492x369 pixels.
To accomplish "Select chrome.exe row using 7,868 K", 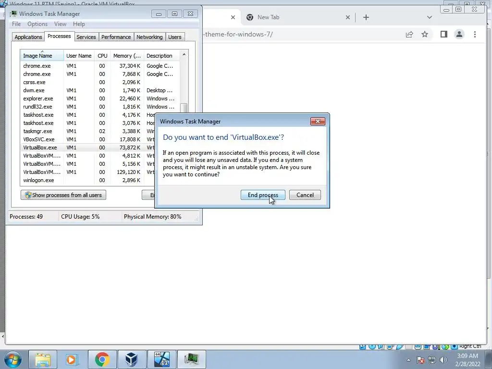I will pos(100,74).
